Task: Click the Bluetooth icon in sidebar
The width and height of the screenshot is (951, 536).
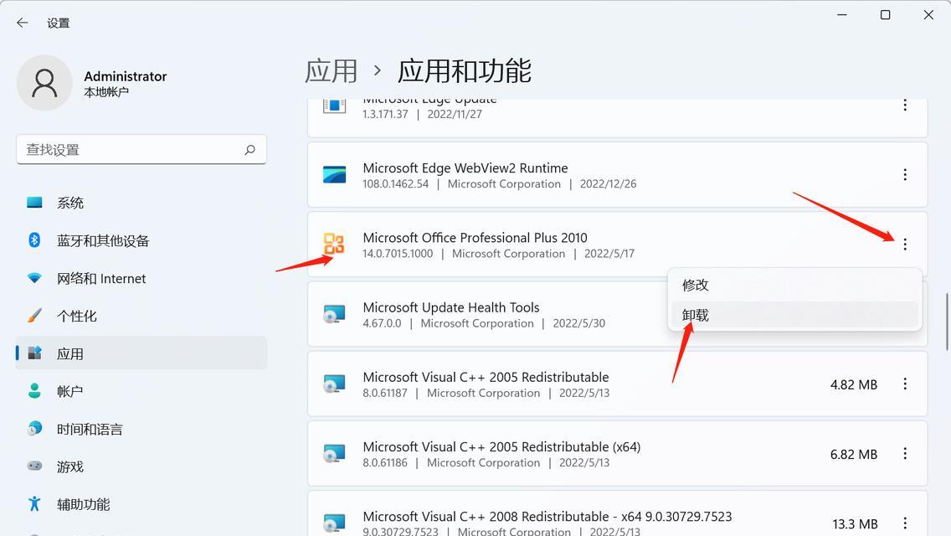Action: [34, 240]
